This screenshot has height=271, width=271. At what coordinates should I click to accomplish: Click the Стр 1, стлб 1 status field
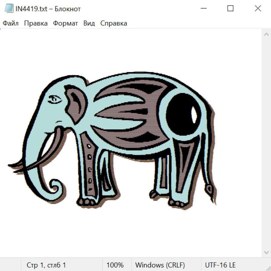[46, 265]
